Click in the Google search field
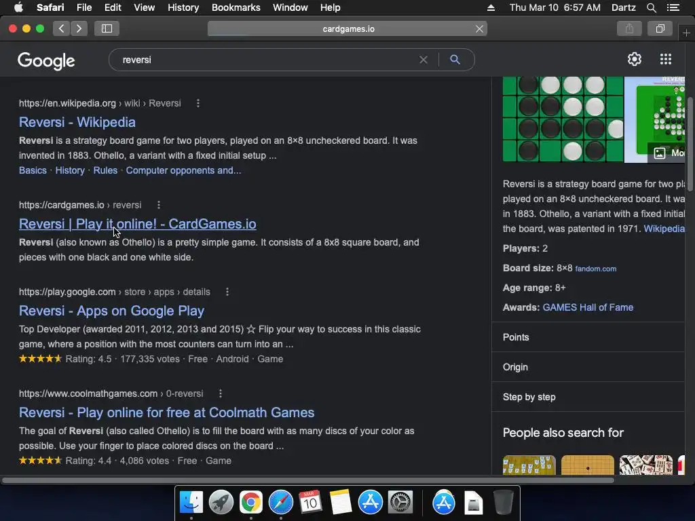 tap(266, 60)
